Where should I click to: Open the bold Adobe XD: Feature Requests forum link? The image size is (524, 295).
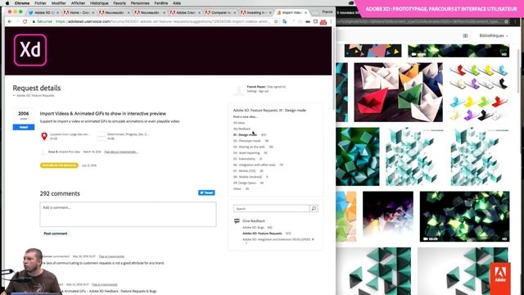262,234
